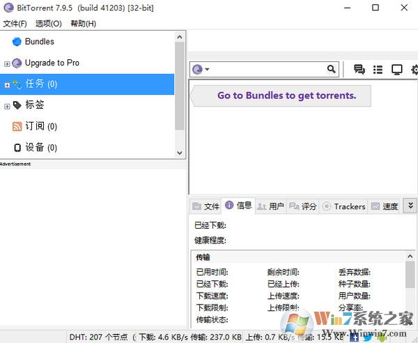This screenshot has width=418, height=343.
Task: Click the Bundles blue hexagon icon
Action: pos(17,42)
